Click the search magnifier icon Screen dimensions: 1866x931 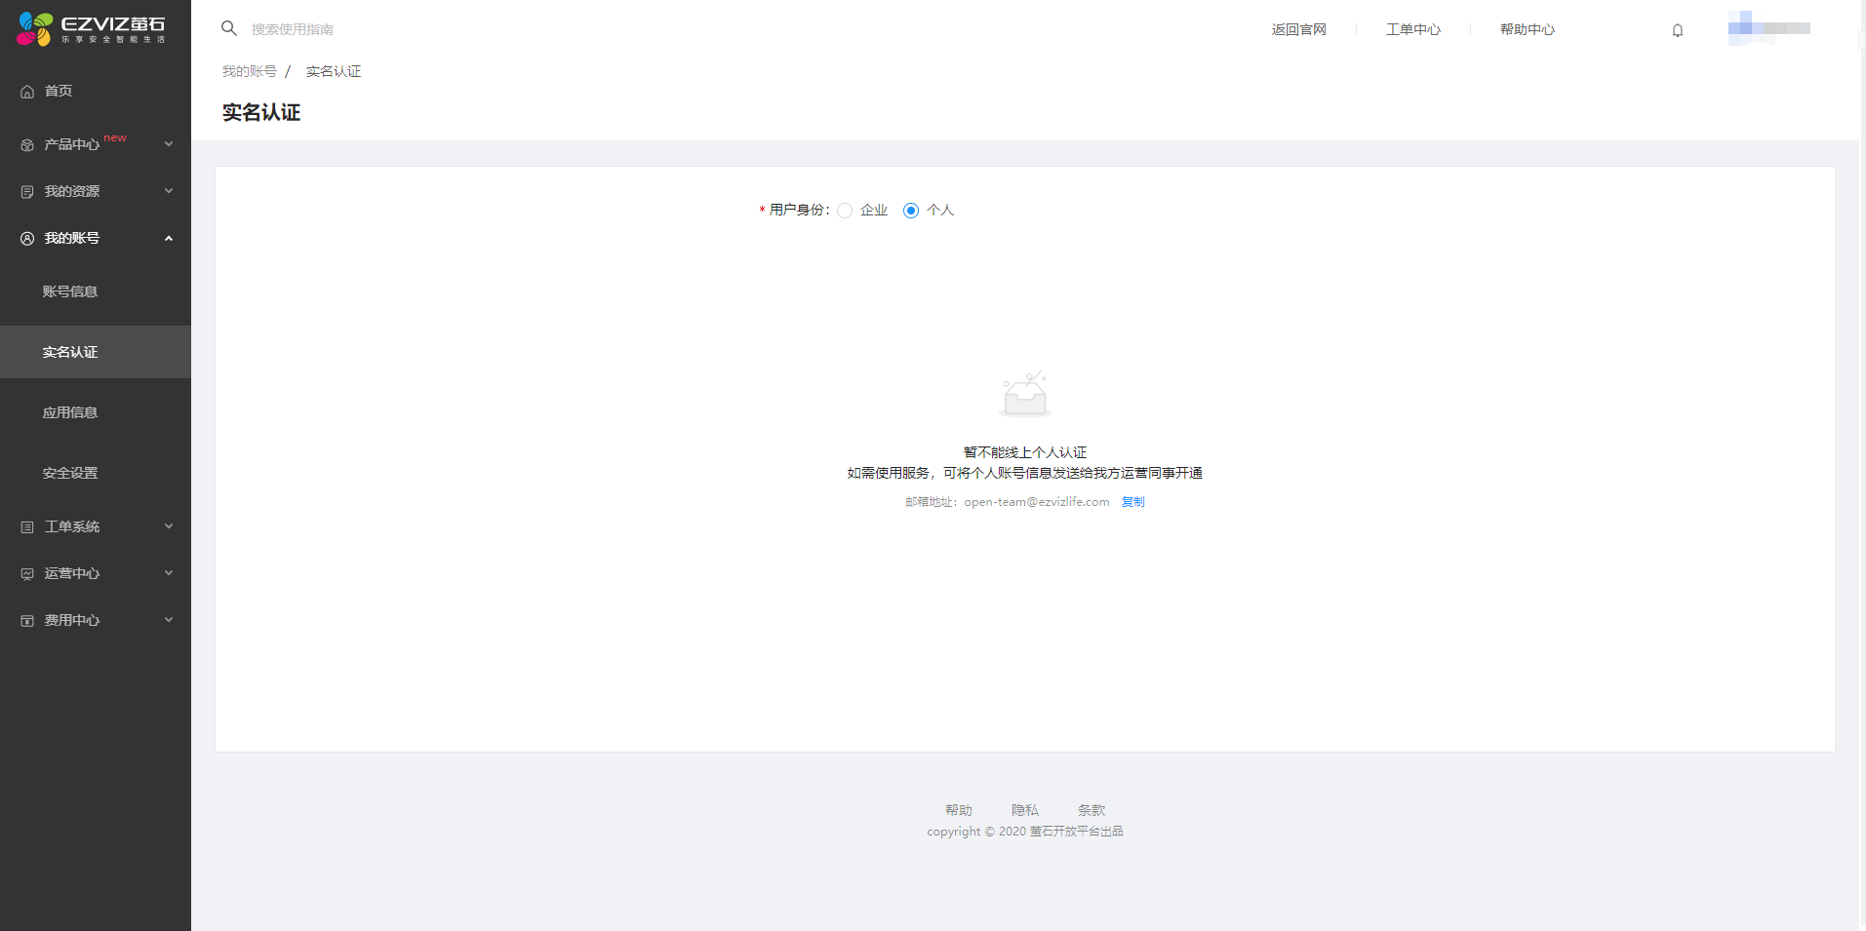[229, 29]
